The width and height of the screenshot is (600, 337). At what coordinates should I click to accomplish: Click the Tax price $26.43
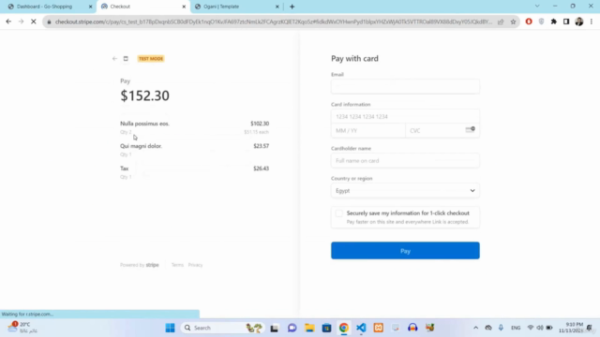point(261,168)
